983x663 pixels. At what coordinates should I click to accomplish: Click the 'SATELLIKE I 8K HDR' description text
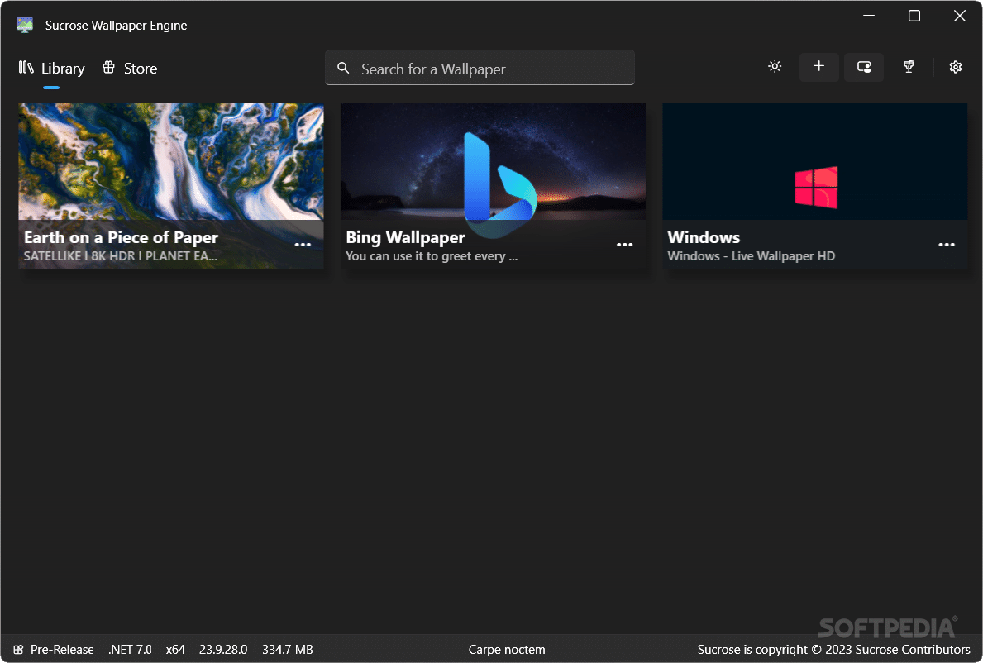(x=121, y=256)
